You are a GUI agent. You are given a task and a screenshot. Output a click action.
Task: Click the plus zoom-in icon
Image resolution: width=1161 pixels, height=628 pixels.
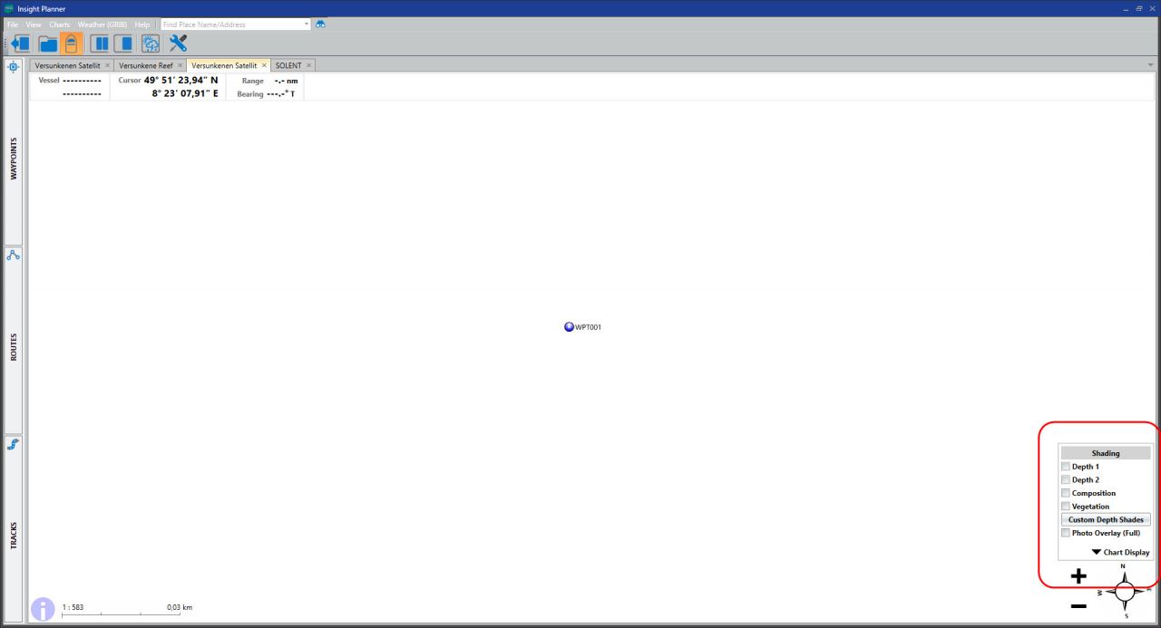pyautogui.click(x=1078, y=575)
